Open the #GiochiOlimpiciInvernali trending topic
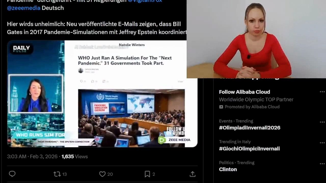 249,148
